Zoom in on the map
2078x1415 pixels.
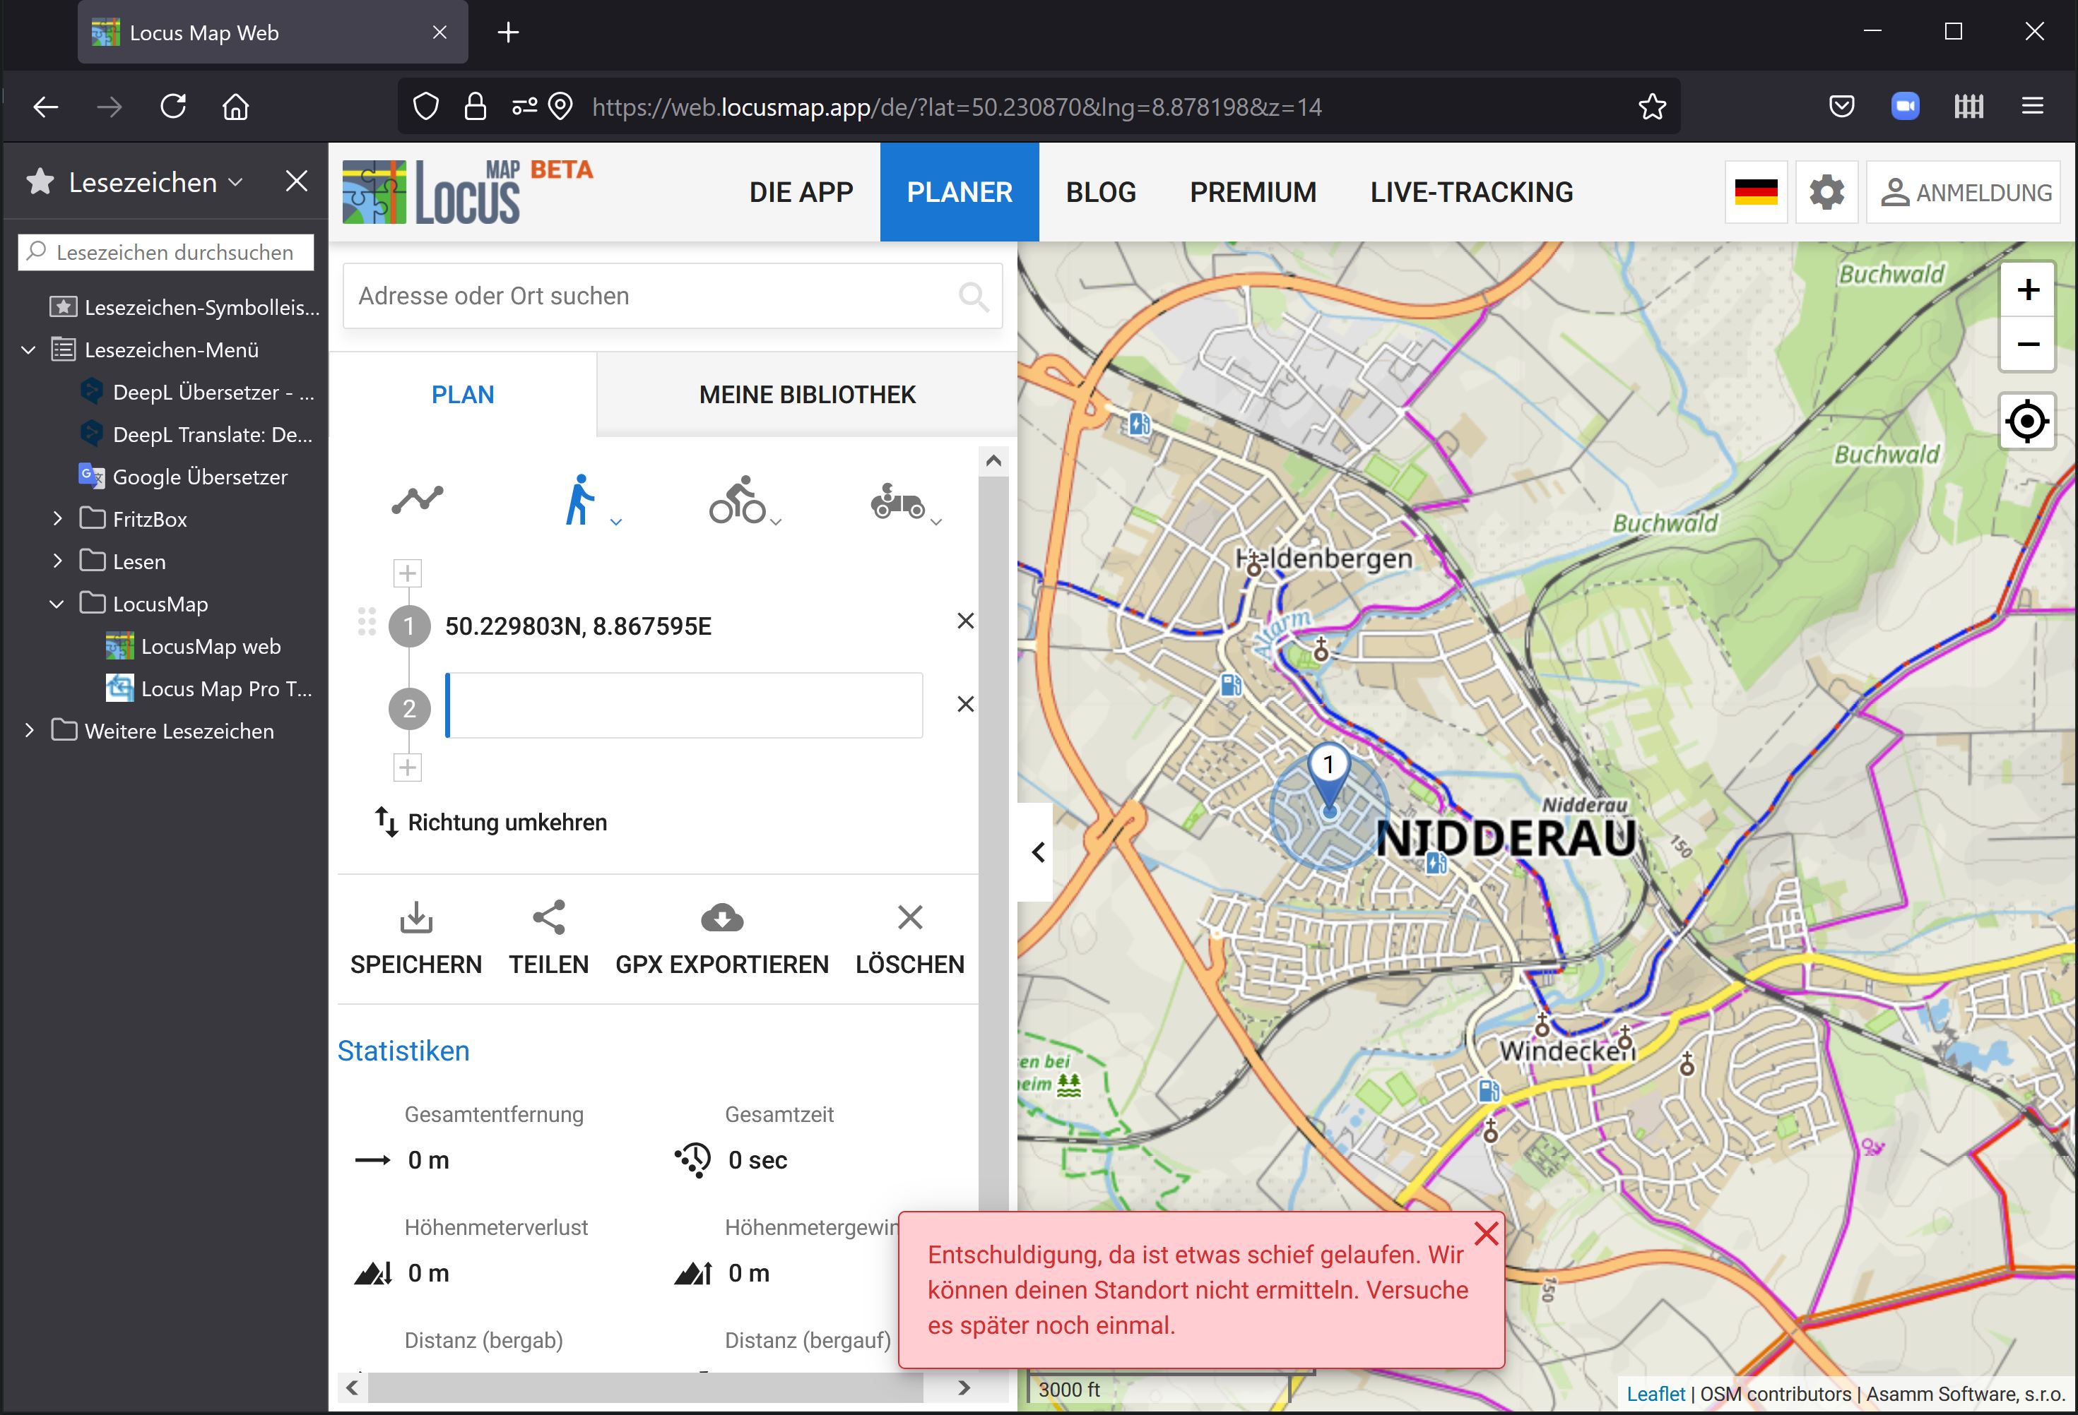pos(2028,289)
